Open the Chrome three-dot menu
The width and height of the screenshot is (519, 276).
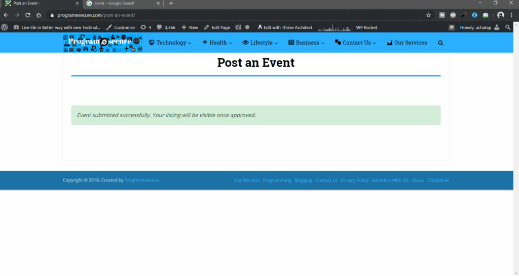[x=512, y=15]
